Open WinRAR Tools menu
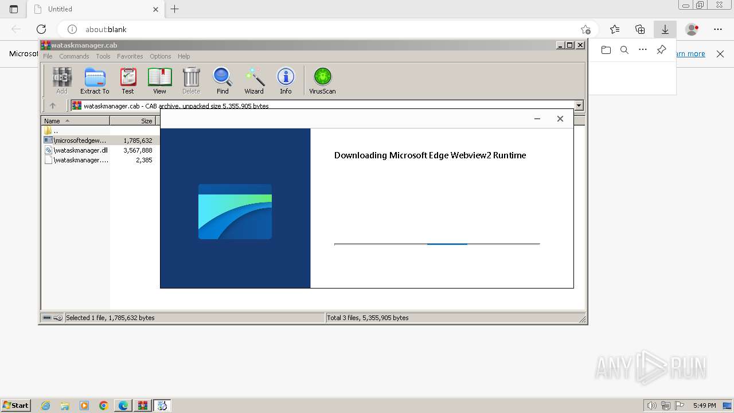Image resolution: width=734 pixels, height=413 pixels. 103,56
